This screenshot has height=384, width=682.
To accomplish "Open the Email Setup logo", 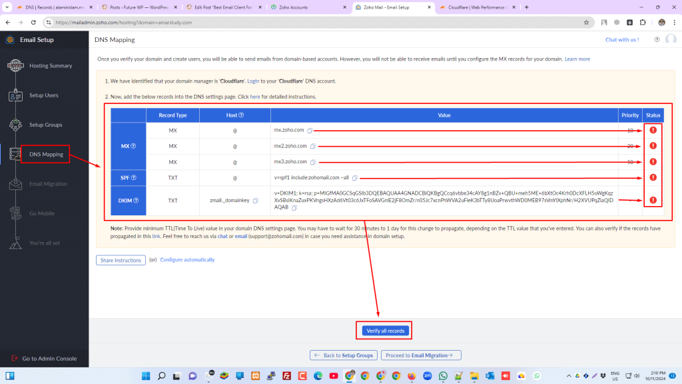I will [9, 39].
